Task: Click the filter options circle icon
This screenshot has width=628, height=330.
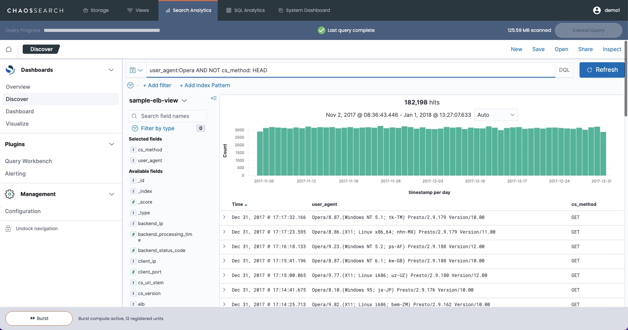Action: pos(130,85)
